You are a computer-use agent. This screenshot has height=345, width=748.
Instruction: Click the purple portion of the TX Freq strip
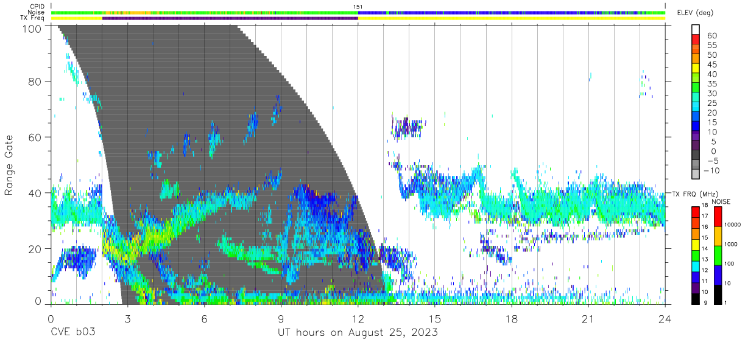point(230,18)
